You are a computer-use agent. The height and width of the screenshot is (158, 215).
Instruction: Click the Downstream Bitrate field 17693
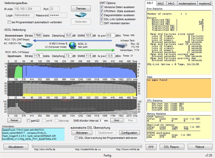[38, 35]
